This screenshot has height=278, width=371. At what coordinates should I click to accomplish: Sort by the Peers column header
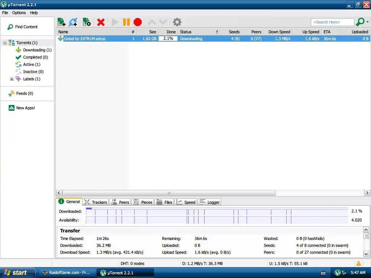(252, 32)
